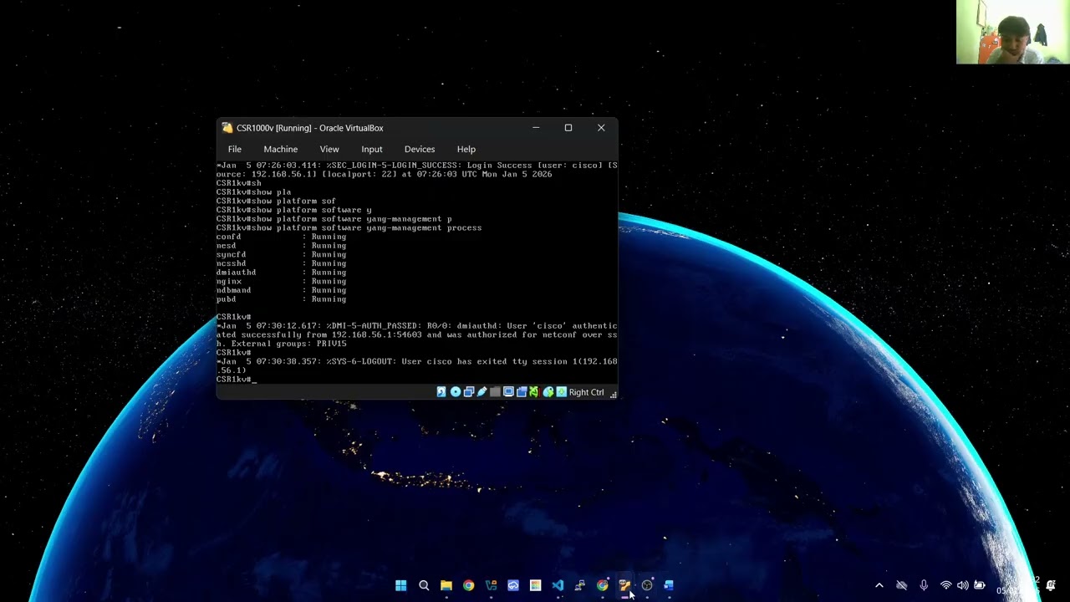The height and width of the screenshot is (602, 1070).
Task: Click the network adapters status icon
Action: click(x=469, y=392)
